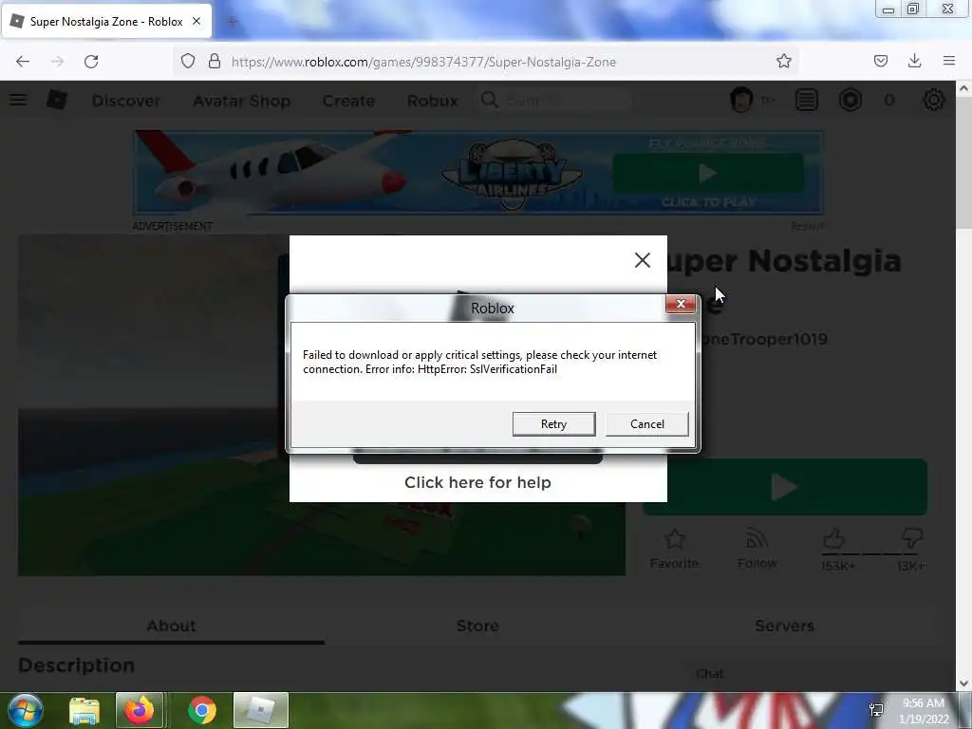This screenshot has height=729, width=972.
Task: Open a new browser tab with plus
Action: (x=233, y=22)
